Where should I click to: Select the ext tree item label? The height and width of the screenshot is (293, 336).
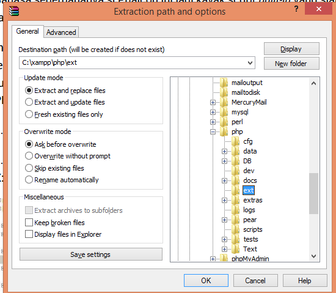point(249,190)
